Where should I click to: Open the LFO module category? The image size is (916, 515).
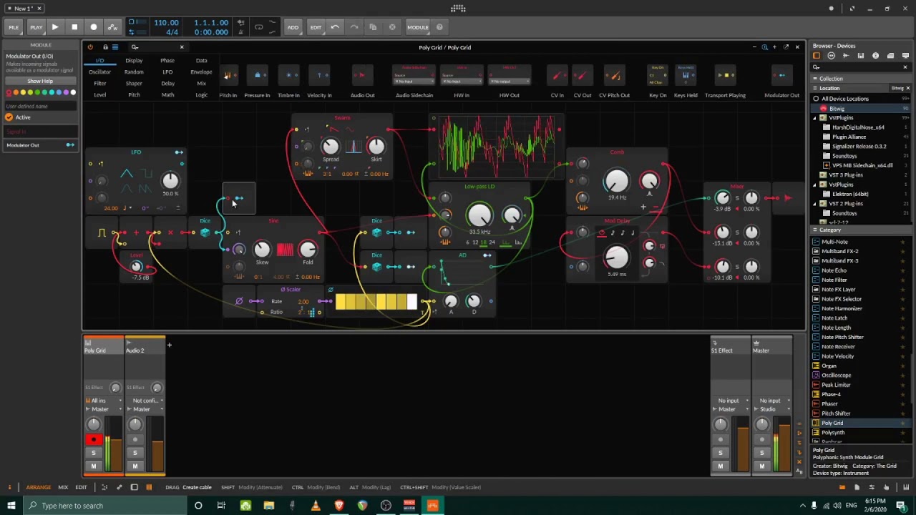click(167, 72)
